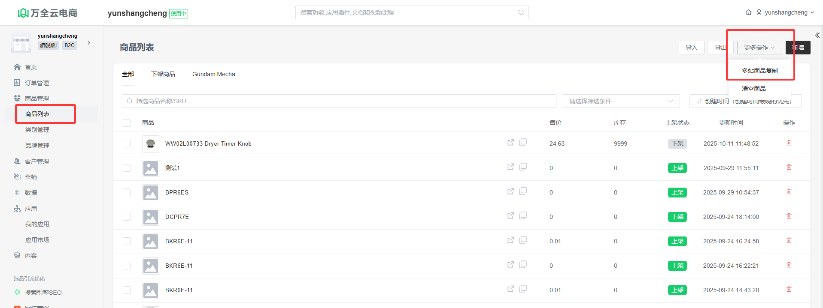This screenshot has height=308, width=823.
Task: Collapse the panel with double-chevron icon
Action: click(x=817, y=36)
